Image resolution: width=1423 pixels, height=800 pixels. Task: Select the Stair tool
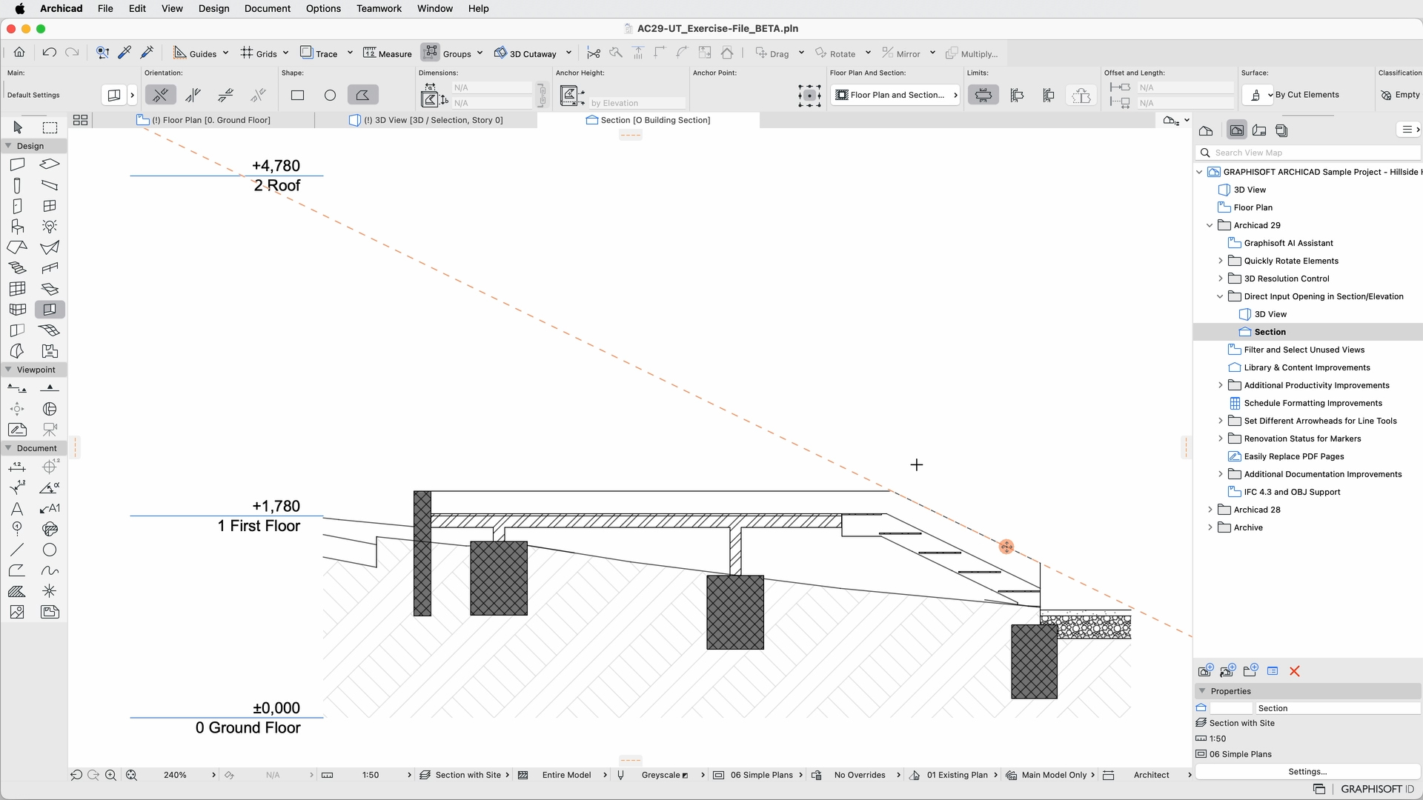[18, 268]
